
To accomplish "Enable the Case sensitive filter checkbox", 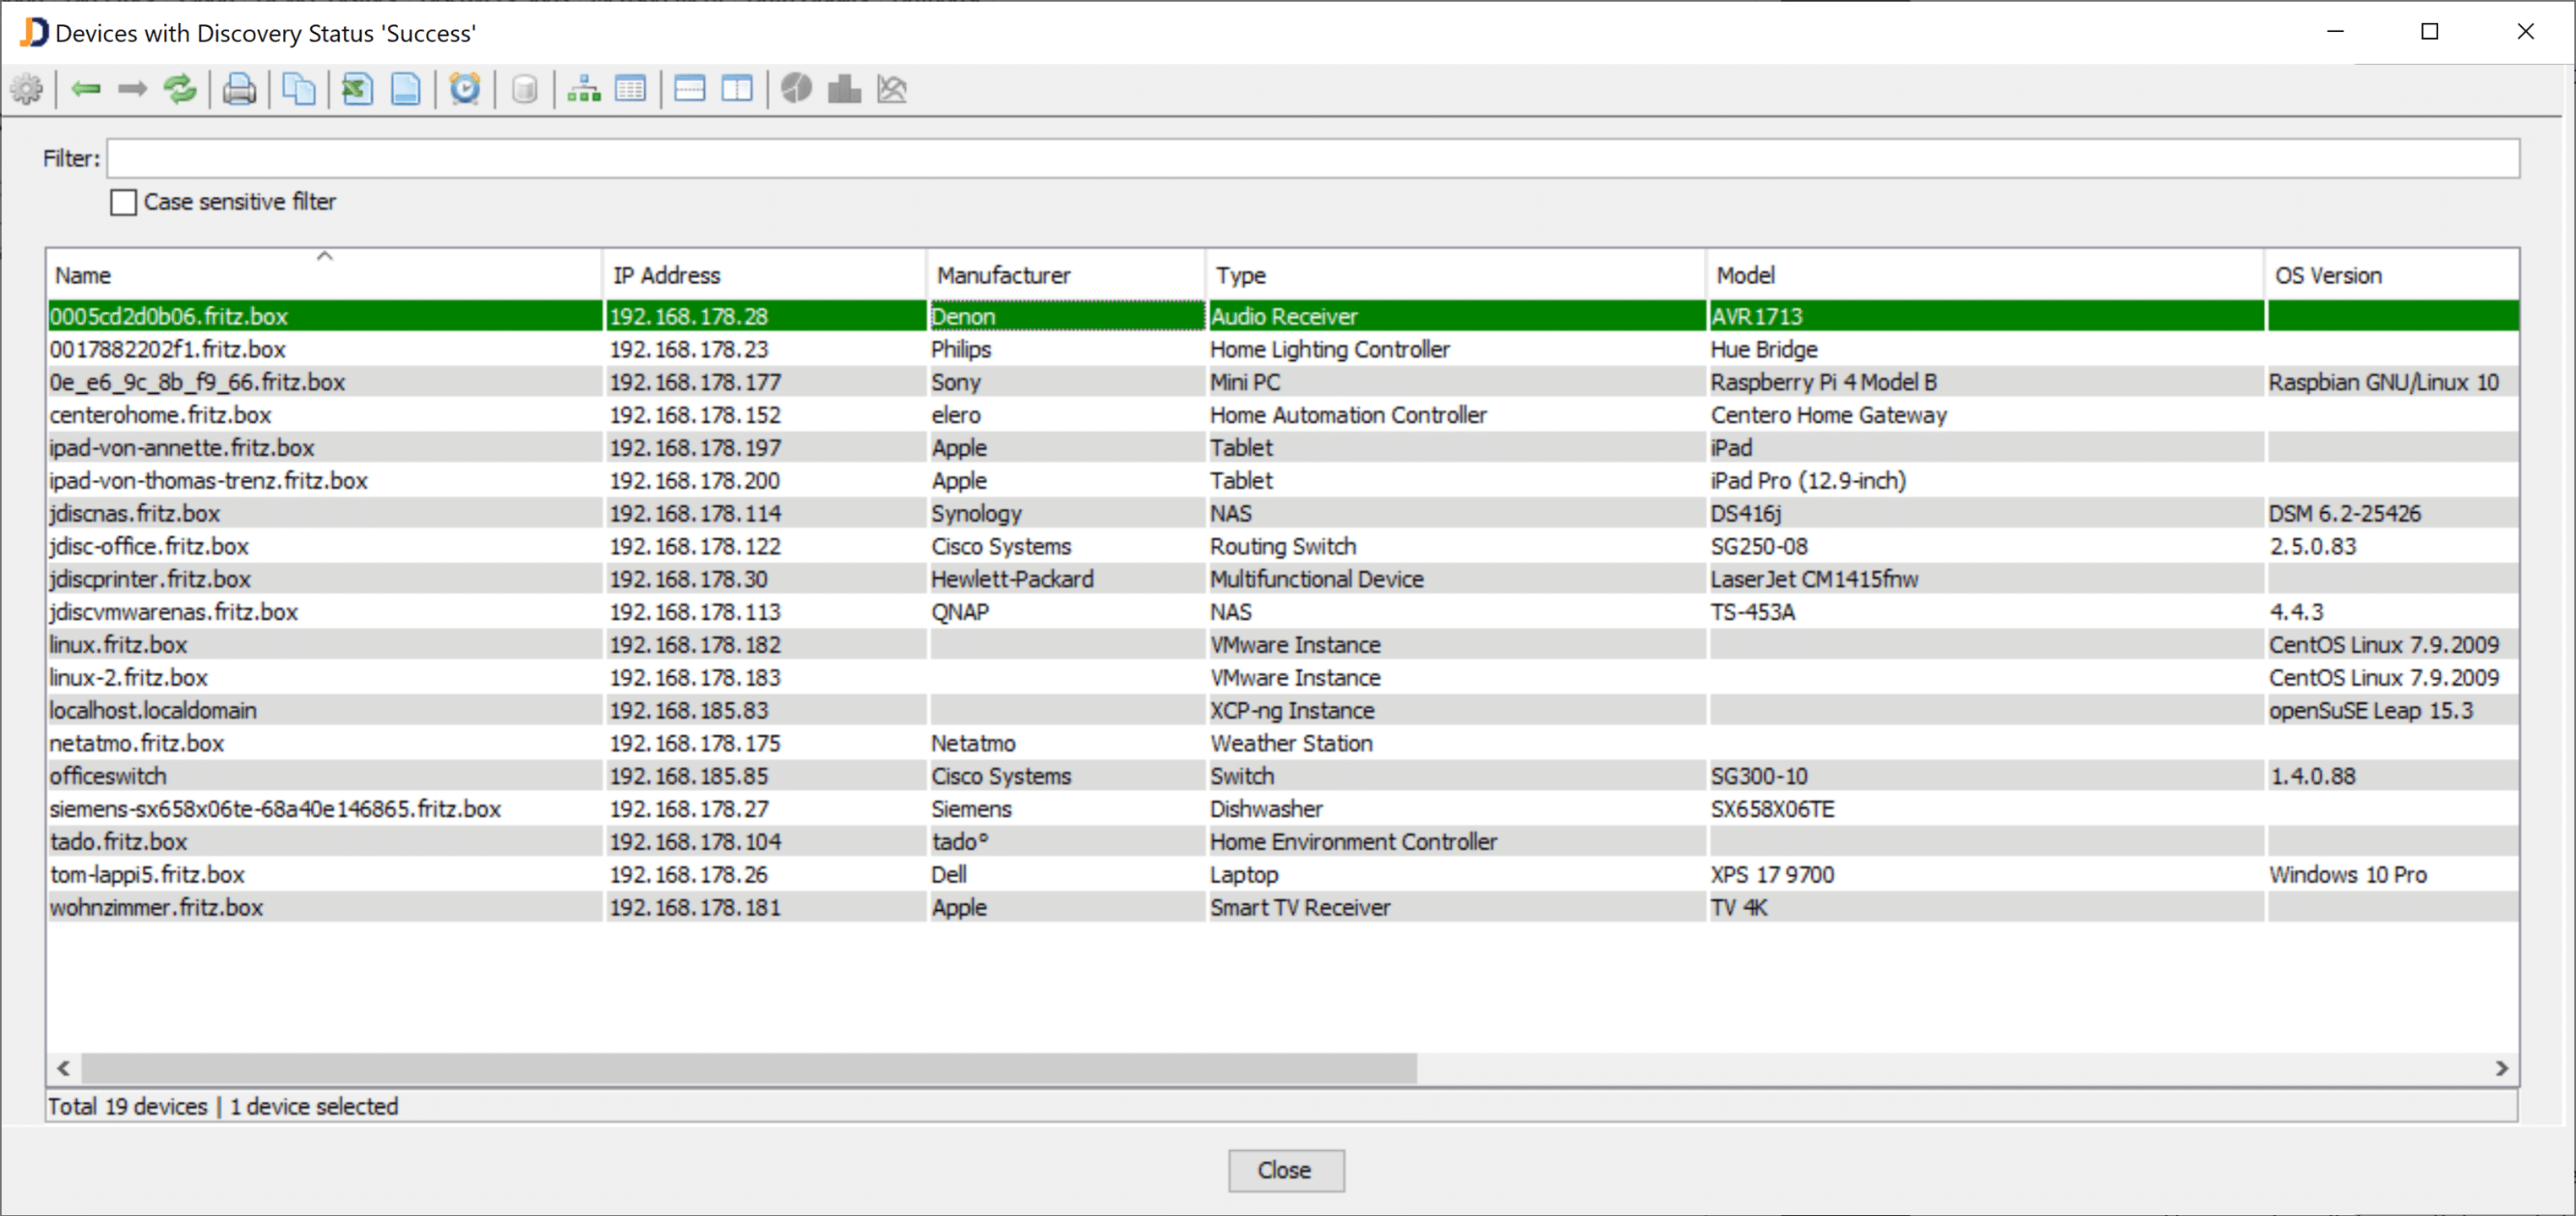I will [x=123, y=202].
